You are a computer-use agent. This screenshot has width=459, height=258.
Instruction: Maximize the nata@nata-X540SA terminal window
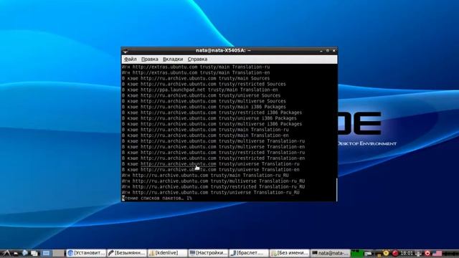click(x=328, y=51)
